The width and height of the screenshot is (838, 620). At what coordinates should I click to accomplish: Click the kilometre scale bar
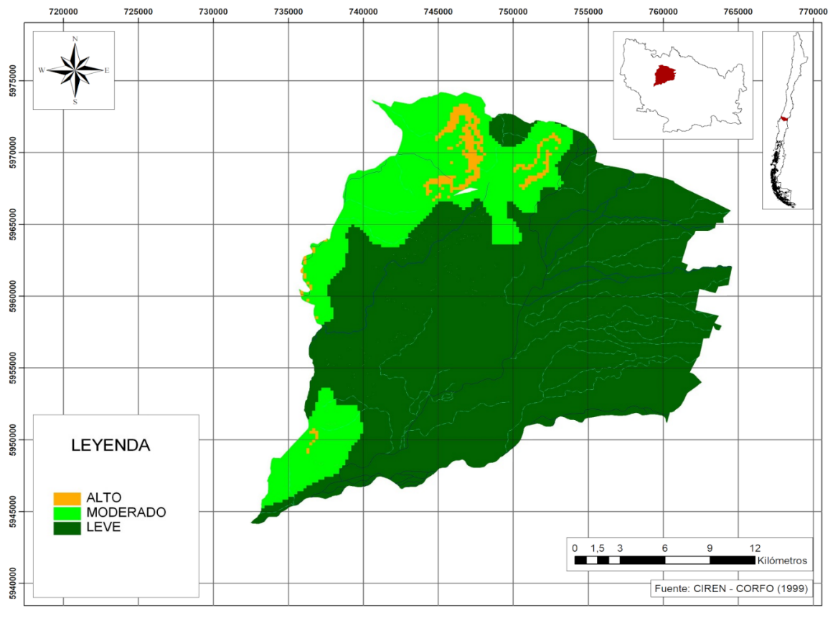[665, 561]
